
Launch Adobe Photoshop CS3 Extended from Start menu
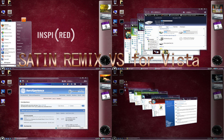[8, 52]
